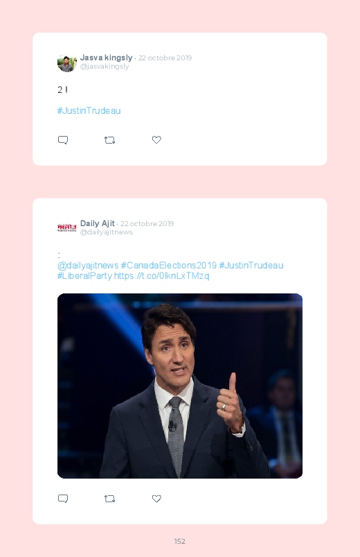Select the @jasvakingsly handle
360x557 pixels.
(105, 67)
